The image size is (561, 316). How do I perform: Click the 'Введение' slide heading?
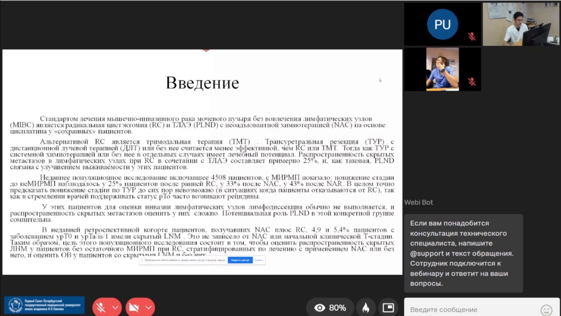(x=202, y=83)
